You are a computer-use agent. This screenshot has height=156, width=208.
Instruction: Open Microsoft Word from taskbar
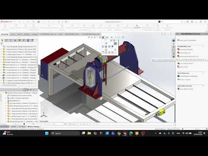tap(107, 133)
